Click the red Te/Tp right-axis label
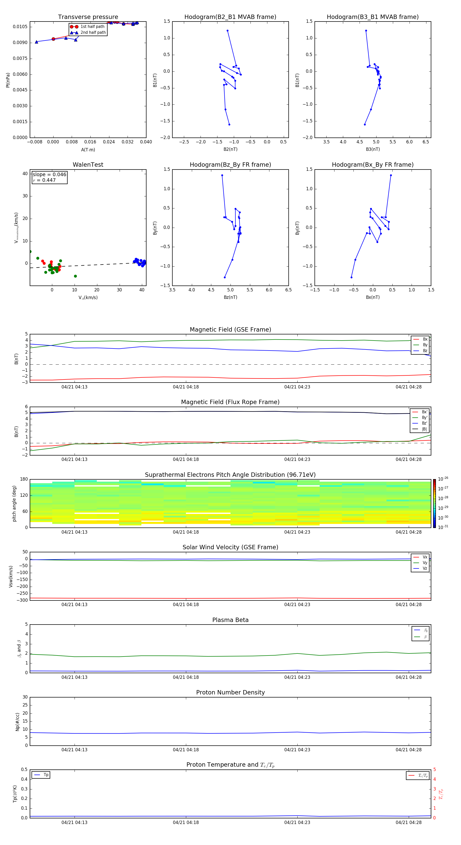This screenshot has height=845, width=461. click(441, 794)
